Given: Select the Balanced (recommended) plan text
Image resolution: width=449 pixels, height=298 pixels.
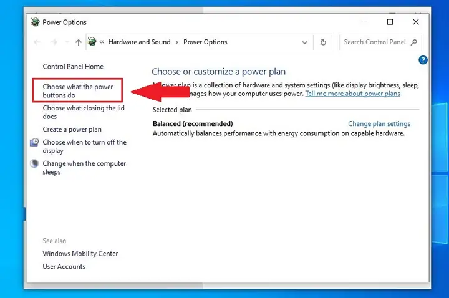Looking at the screenshot, I should [193, 123].
